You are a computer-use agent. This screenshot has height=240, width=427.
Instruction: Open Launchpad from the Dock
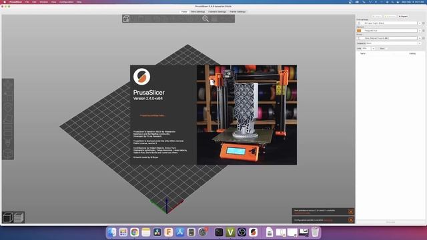[x=123, y=232]
